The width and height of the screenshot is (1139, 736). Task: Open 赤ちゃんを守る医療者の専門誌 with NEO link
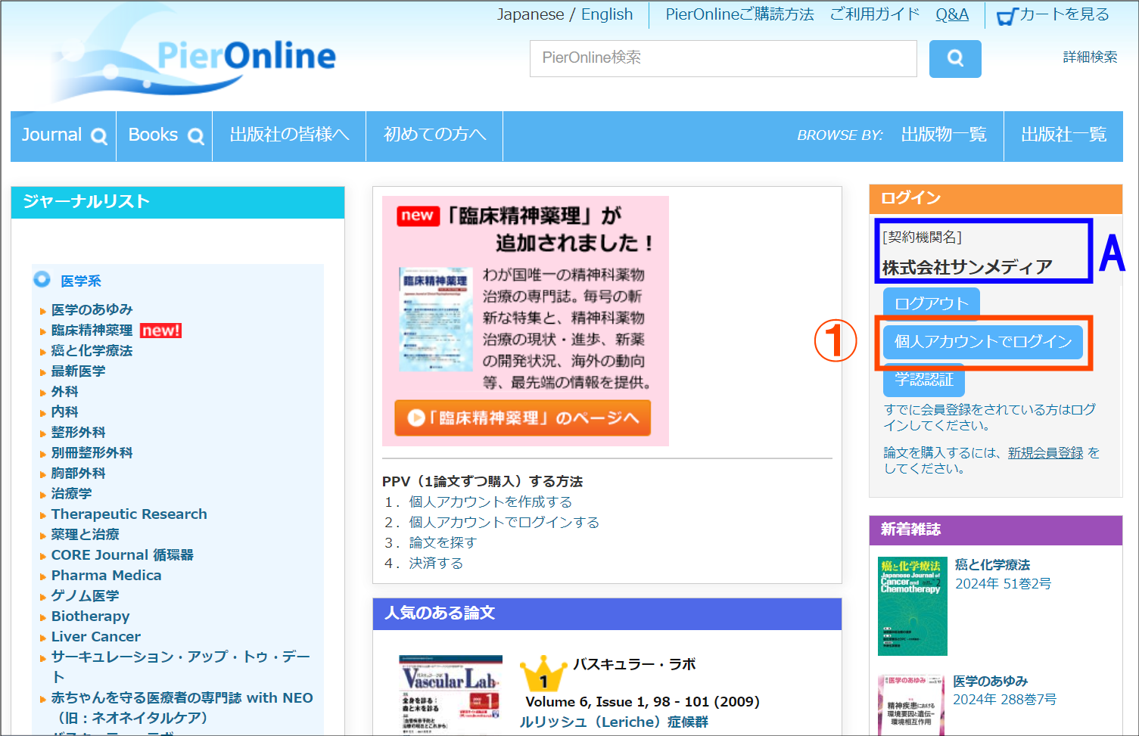click(182, 707)
